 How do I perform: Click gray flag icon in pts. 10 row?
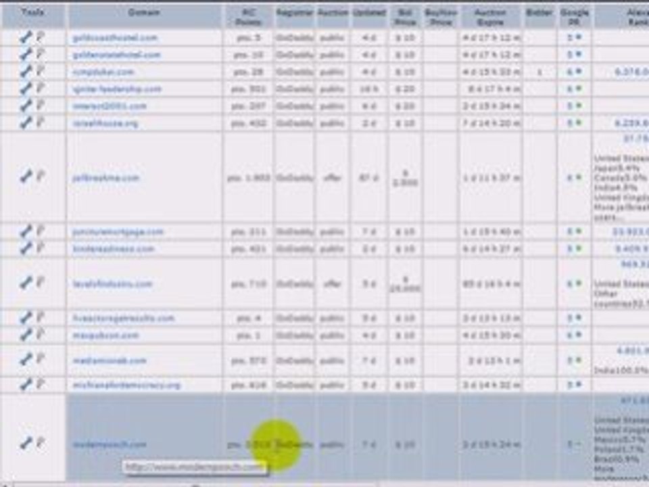tap(40, 55)
